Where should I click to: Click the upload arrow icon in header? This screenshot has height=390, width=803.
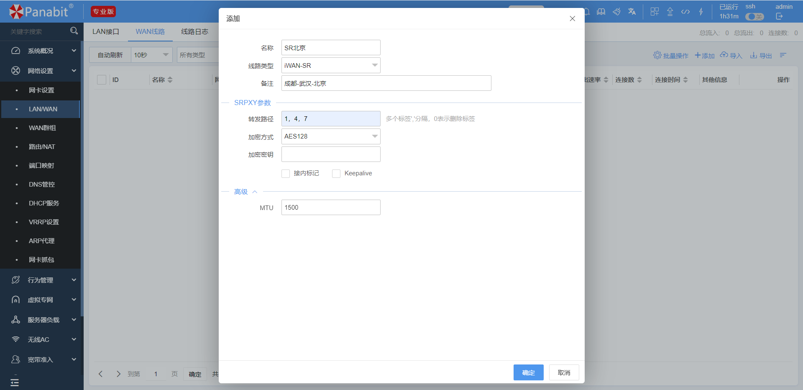(x=670, y=12)
